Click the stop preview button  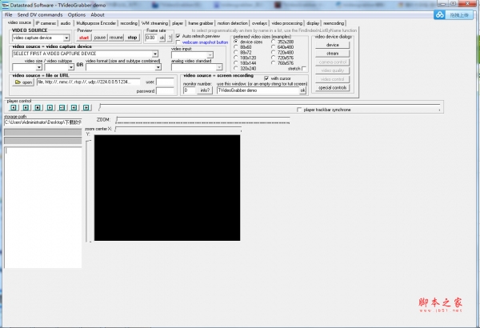[x=132, y=38]
